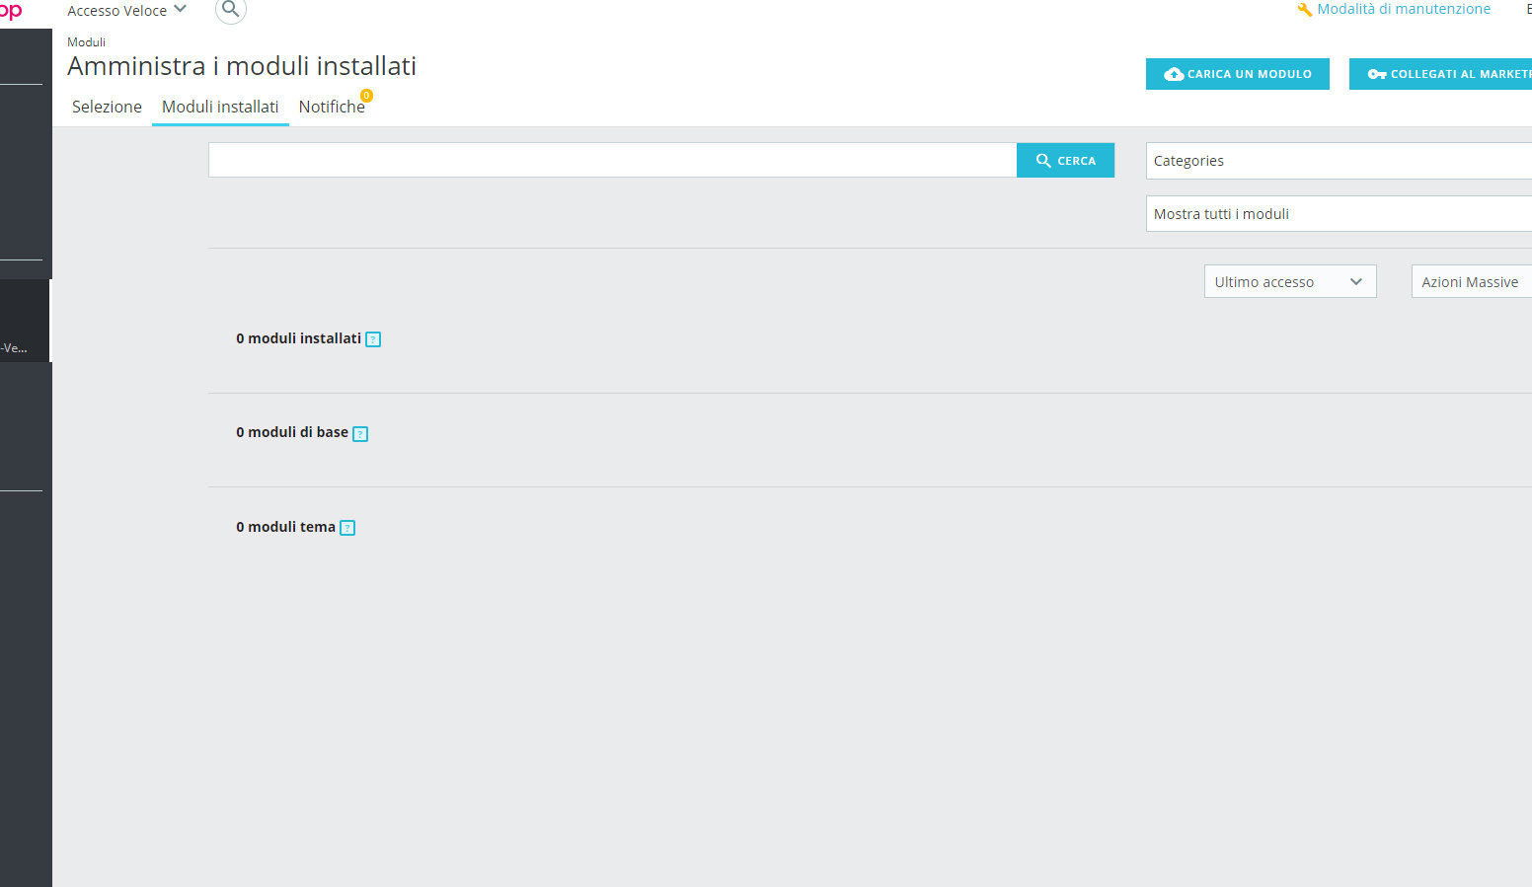Open the header search magnifier icon

click(230, 10)
